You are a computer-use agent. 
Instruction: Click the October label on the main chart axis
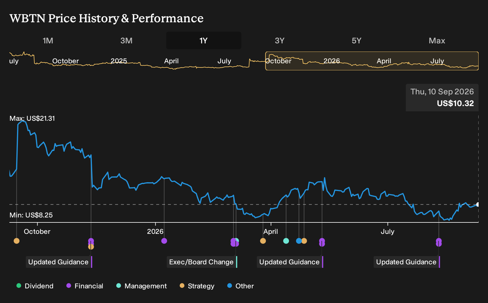(37, 231)
